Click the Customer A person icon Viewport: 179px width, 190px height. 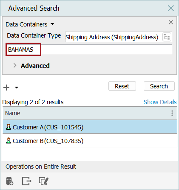[x=9, y=127]
